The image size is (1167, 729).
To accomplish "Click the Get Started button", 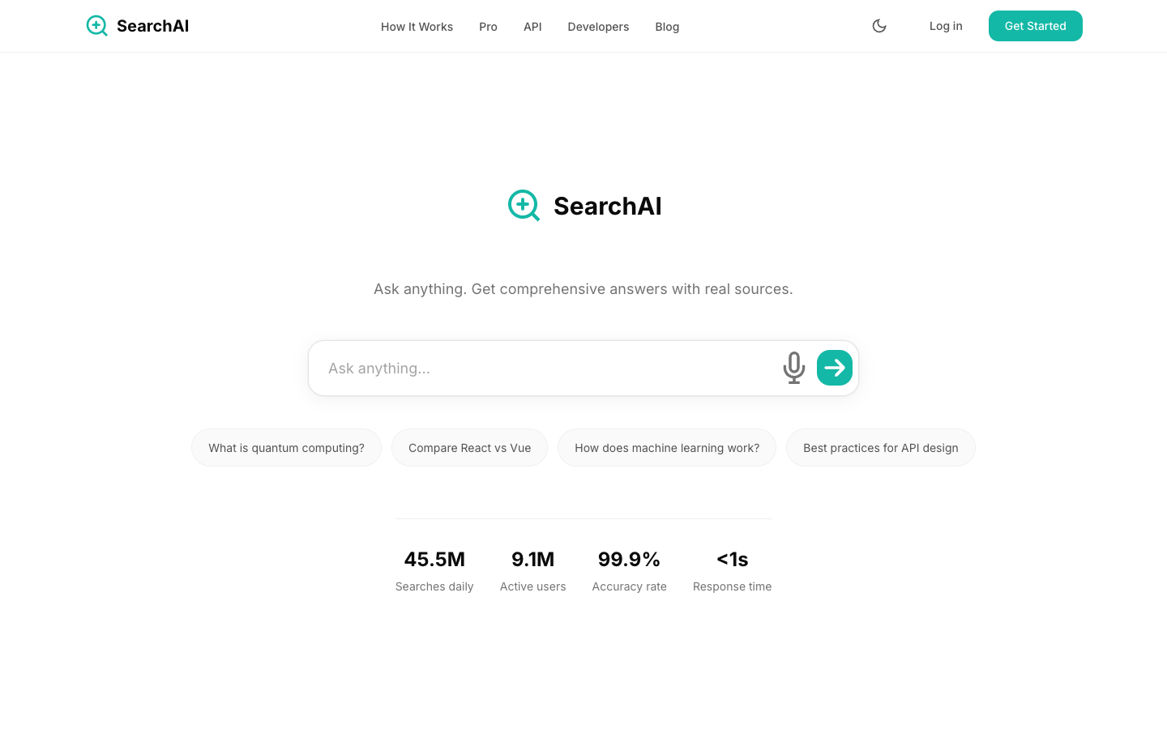I will (x=1035, y=25).
